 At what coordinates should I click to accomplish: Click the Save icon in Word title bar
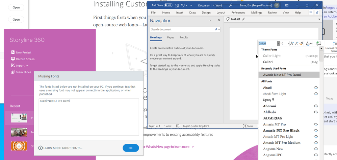click(x=177, y=5)
